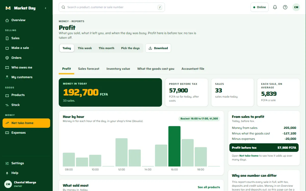The image size is (306, 191).
Task: Open the Orders page
Action: tap(26, 58)
